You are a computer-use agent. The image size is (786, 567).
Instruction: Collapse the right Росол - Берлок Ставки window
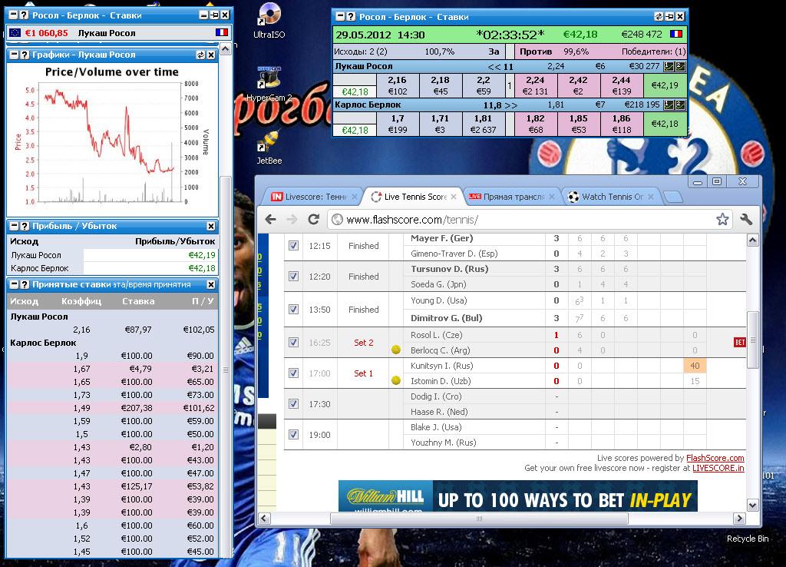340,17
